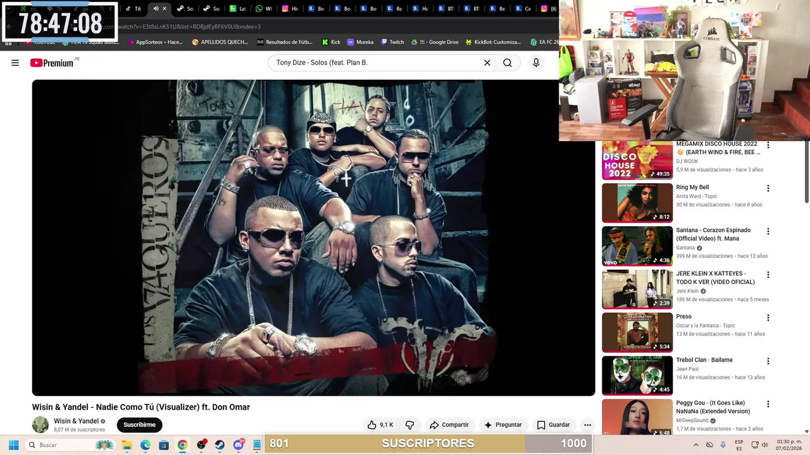Open Microsoft Store from taskbar
The height and width of the screenshot is (455, 810).
[164, 445]
